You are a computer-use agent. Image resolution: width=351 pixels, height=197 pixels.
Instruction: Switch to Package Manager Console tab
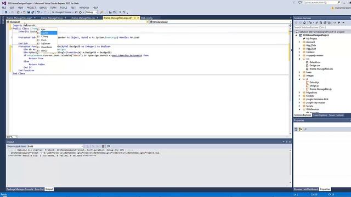(x=20, y=189)
